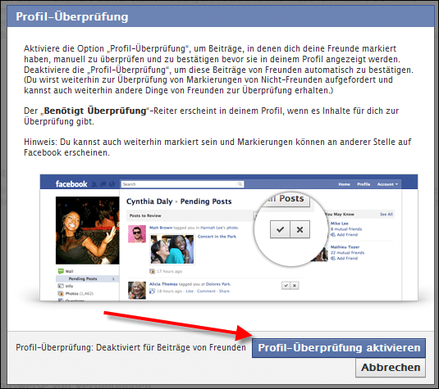Screen dimensions: 439x389
Task: Click the Concert in the Park photo thumbnail
Action: point(172,249)
